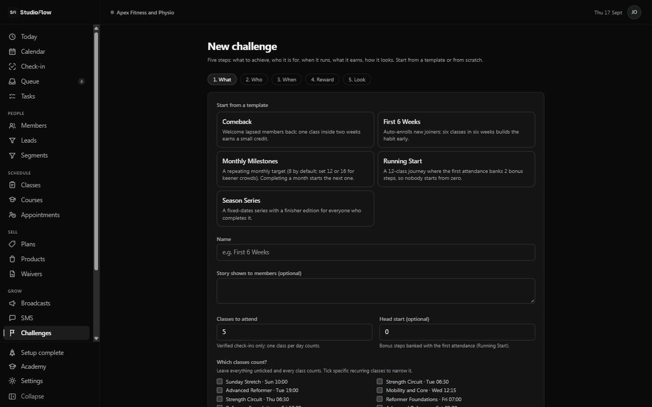Click the Classes clipboard icon
This screenshot has height=407, width=652.
click(x=12, y=185)
